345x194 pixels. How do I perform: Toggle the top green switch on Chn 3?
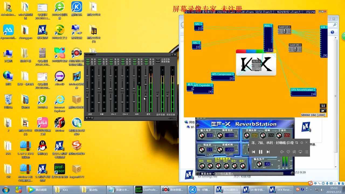(111, 60)
